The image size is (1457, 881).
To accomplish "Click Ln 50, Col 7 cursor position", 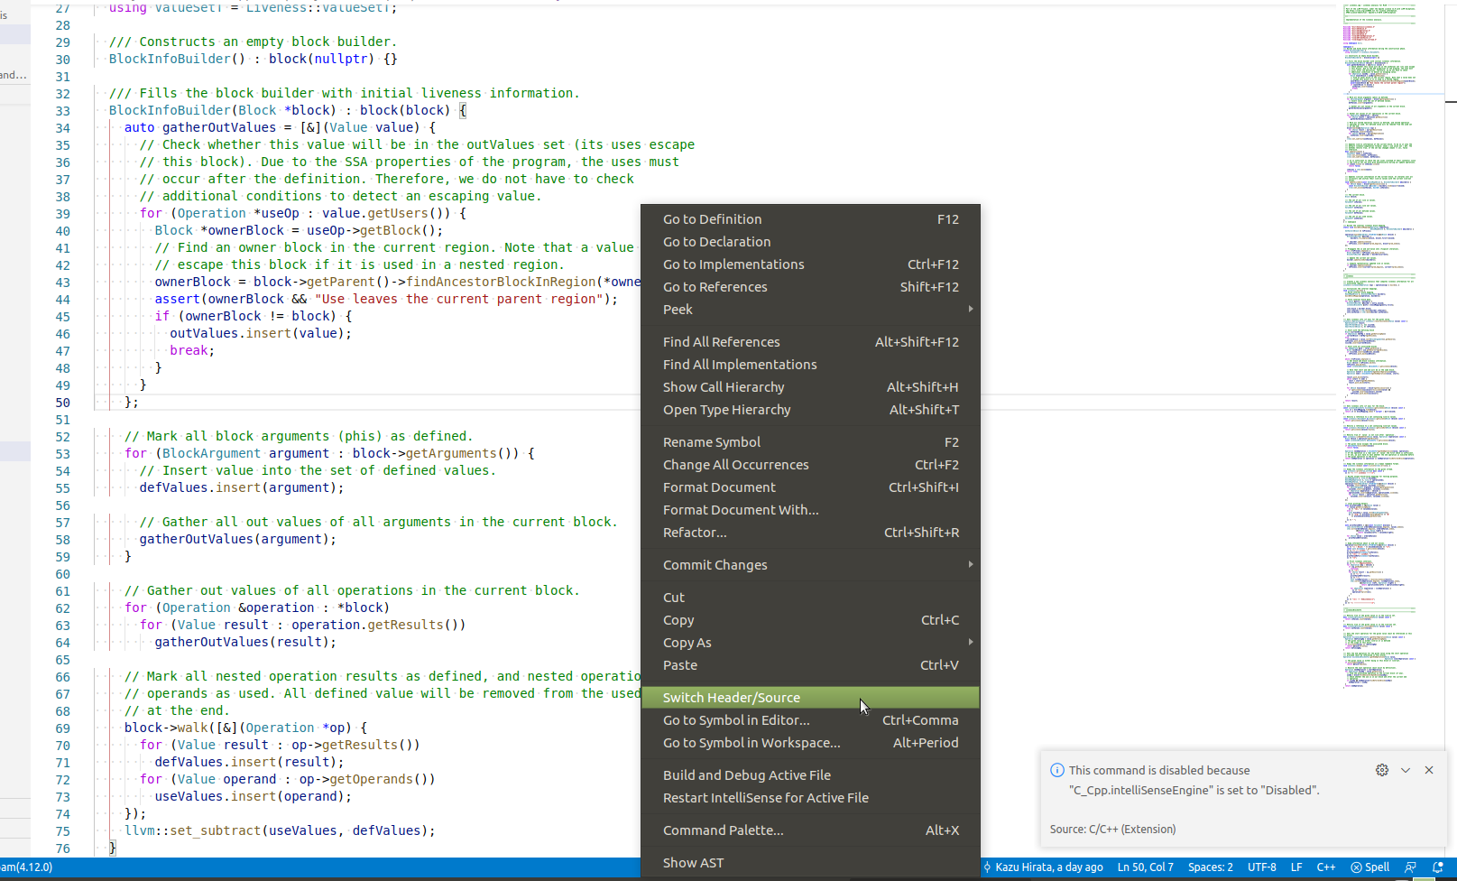I will click(x=1146, y=867).
